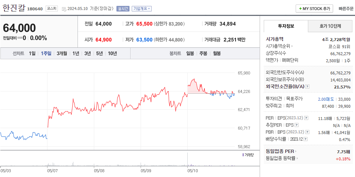Click the help icon next to PBR BPS (2023.12)
This screenshot has width=355, height=177.
[x=308, y=132]
